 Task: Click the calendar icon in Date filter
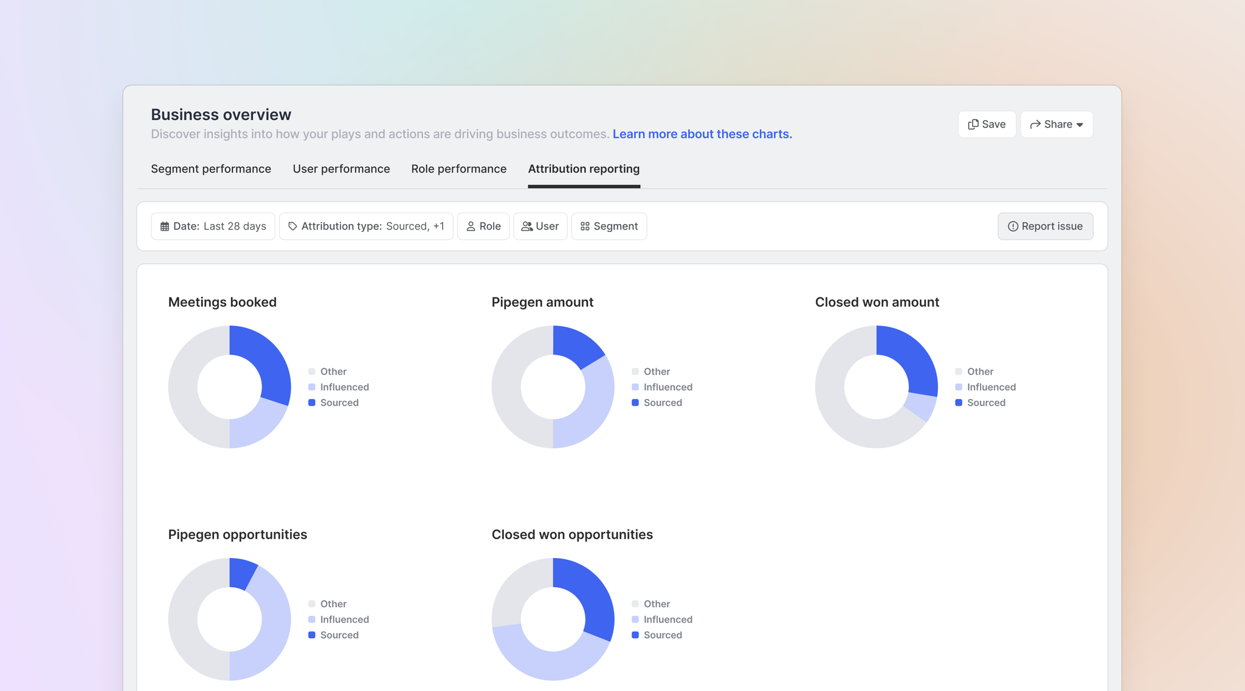tap(165, 226)
